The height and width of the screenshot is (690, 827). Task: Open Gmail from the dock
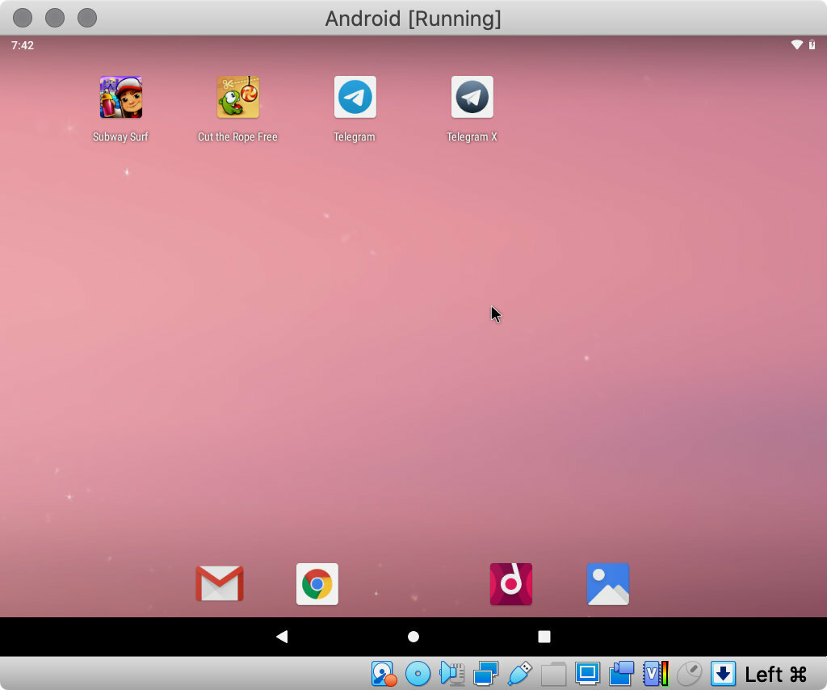click(220, 583)
